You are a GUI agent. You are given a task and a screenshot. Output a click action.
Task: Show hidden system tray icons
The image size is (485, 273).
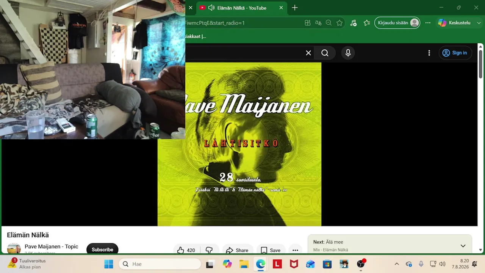(397, 264)
